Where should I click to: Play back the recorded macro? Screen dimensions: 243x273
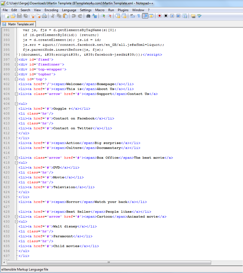(172, 16)
